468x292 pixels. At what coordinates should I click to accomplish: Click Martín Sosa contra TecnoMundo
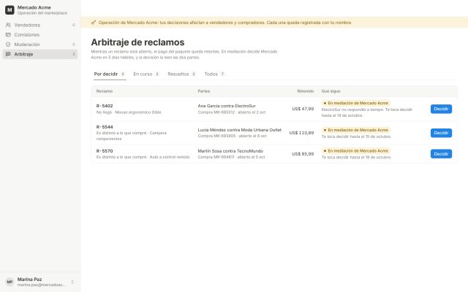230,151
